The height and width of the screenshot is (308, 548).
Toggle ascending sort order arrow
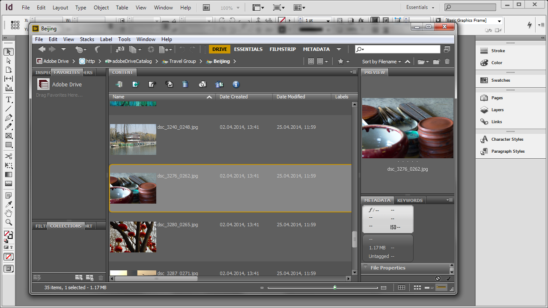click(x=408, y=62)
